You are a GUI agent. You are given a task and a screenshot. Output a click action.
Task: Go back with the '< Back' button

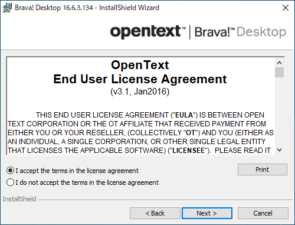155,213
